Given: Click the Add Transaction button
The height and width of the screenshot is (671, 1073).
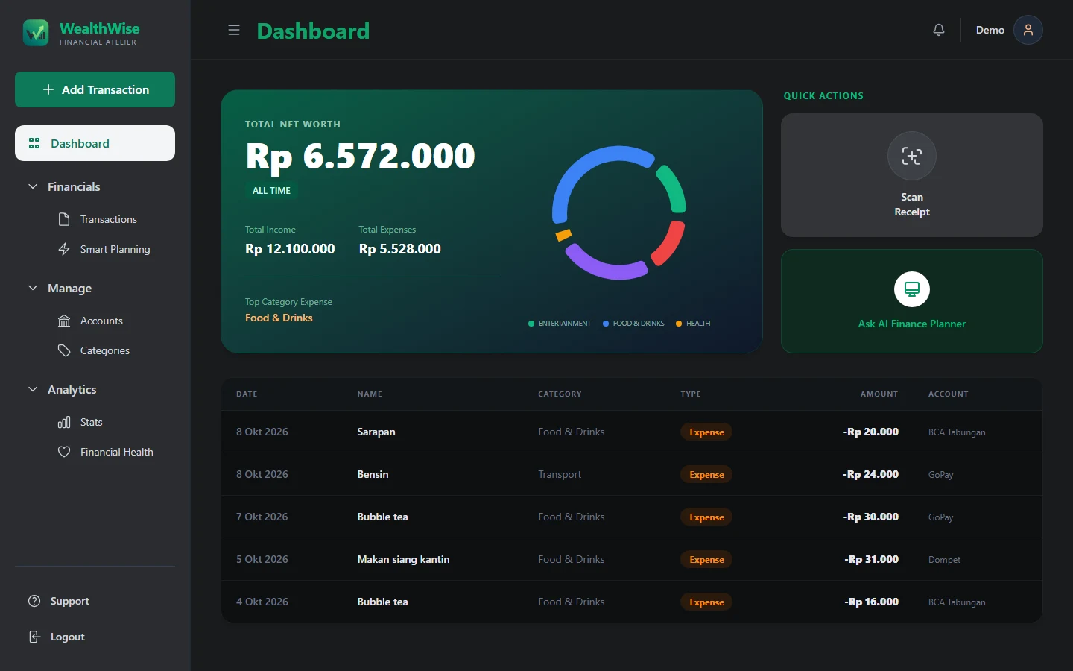Looking at the screenshot, I should [x=95, y=89].
